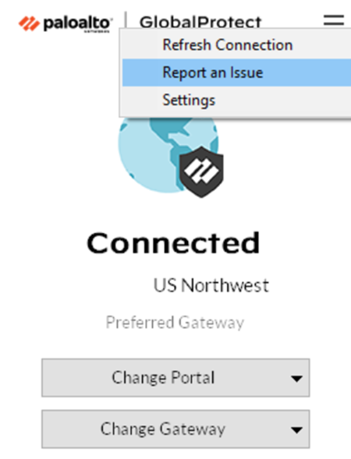Image resolution: width=351 pixels, height=459 pixels.
Task: Click the tiny networks text under paloalto
Action: 97,31
